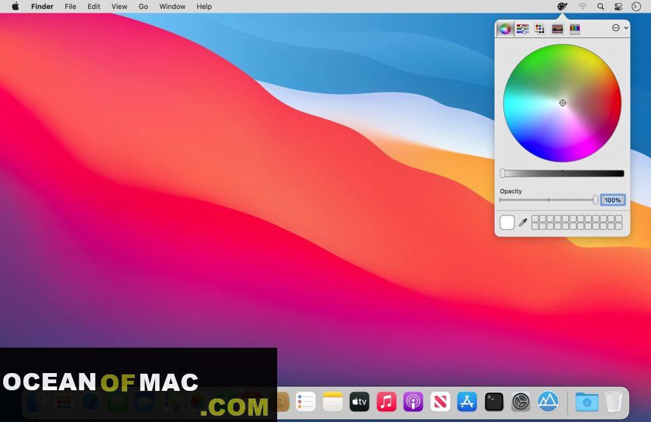Focus the 100% opacity input field

pyautogui.click(x=613, y=200)
